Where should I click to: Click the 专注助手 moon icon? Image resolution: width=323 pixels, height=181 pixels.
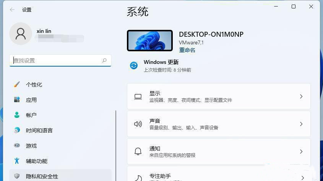(138, 178)
